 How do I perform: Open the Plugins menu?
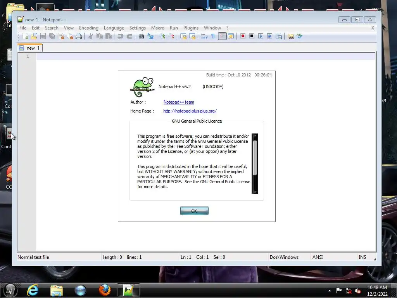[x=191, y=28]
